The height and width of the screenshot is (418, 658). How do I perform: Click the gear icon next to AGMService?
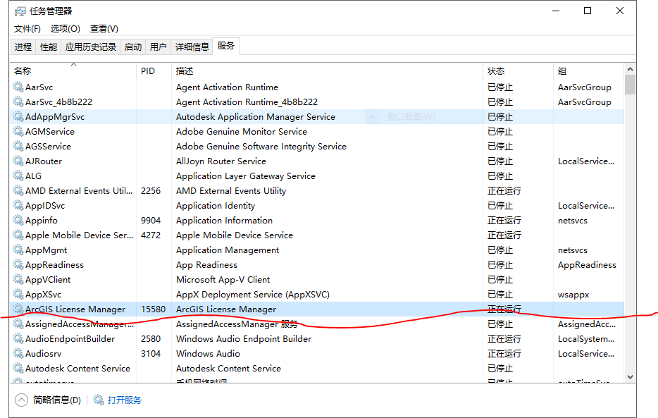coord(18,131)
